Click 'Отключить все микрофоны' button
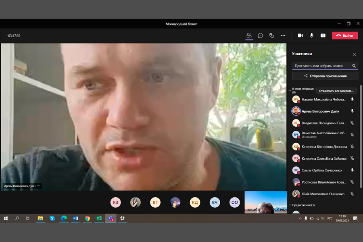 (x=336, y=91)
